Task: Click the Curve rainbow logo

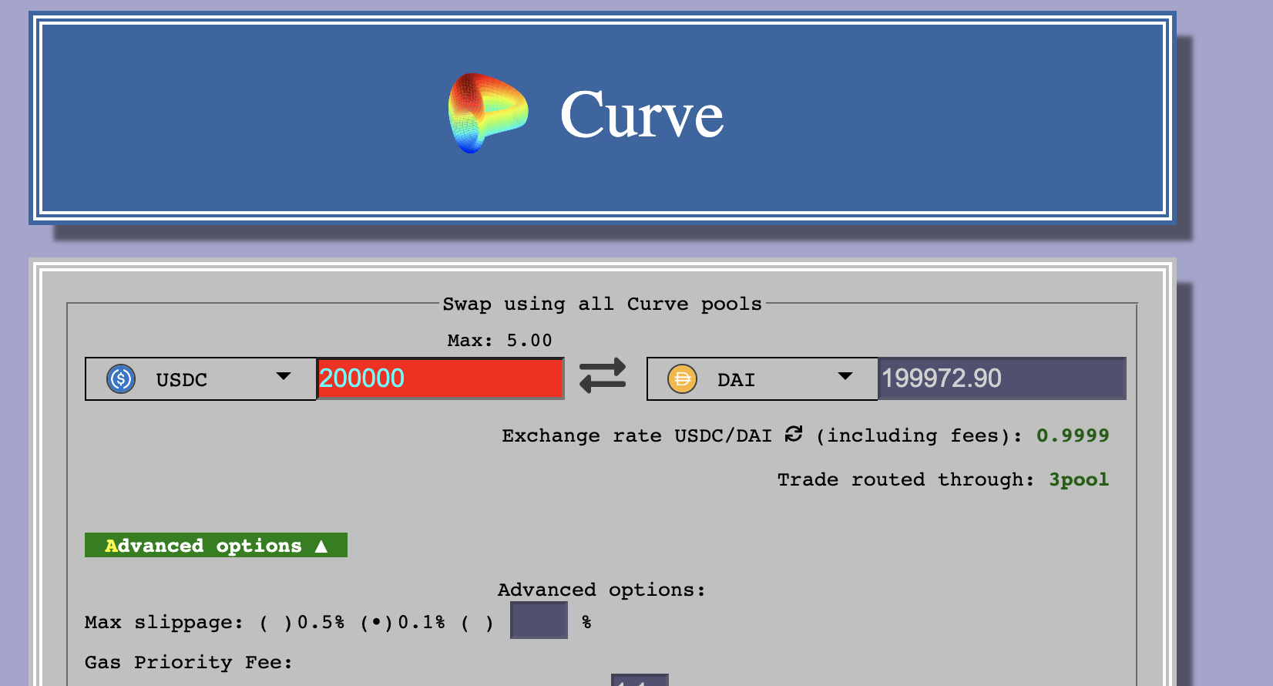Action: click(x=488, y=113)
